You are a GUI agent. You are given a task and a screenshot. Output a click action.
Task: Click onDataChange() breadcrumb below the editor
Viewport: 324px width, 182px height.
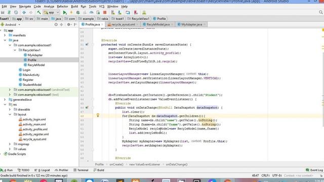click(177, 164)
